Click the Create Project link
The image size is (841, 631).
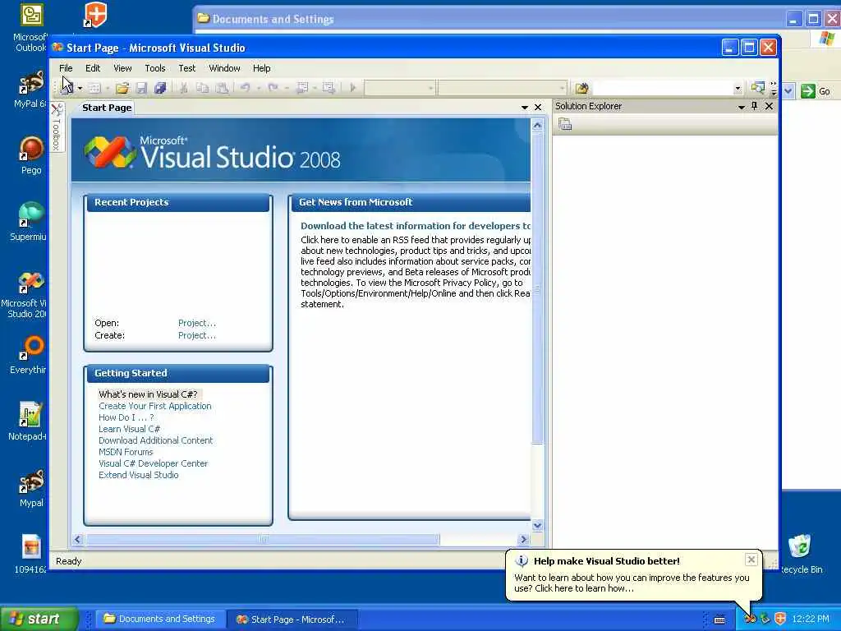(197, 335)
